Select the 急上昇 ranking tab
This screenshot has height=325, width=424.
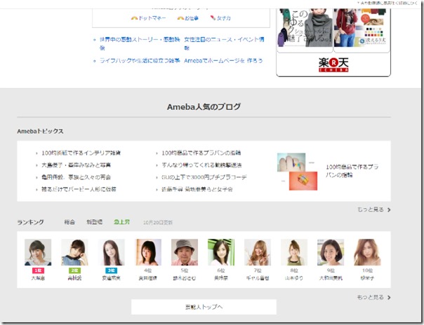pos(121,222)
